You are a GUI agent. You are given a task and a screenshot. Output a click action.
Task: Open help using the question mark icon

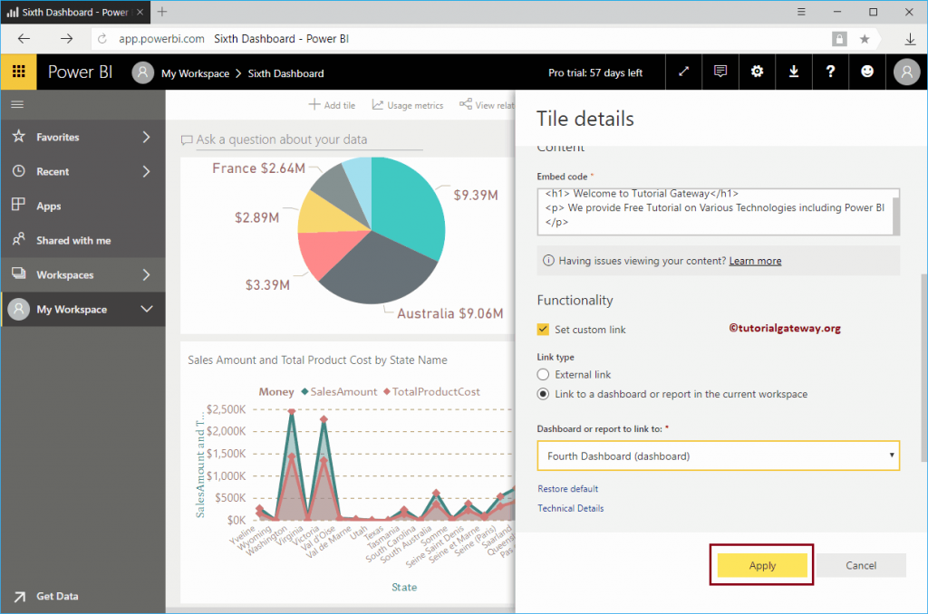click(830, 72)
